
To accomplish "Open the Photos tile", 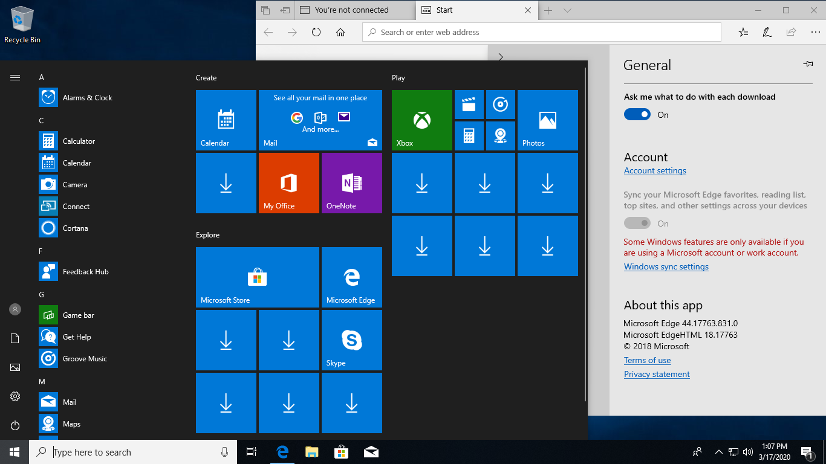I will pos(548,120).
